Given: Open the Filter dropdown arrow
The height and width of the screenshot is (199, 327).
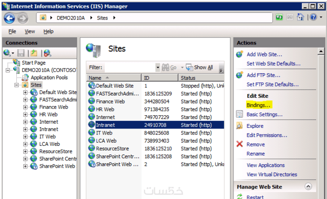Looking at the screenshot, I should coord(158,67).
